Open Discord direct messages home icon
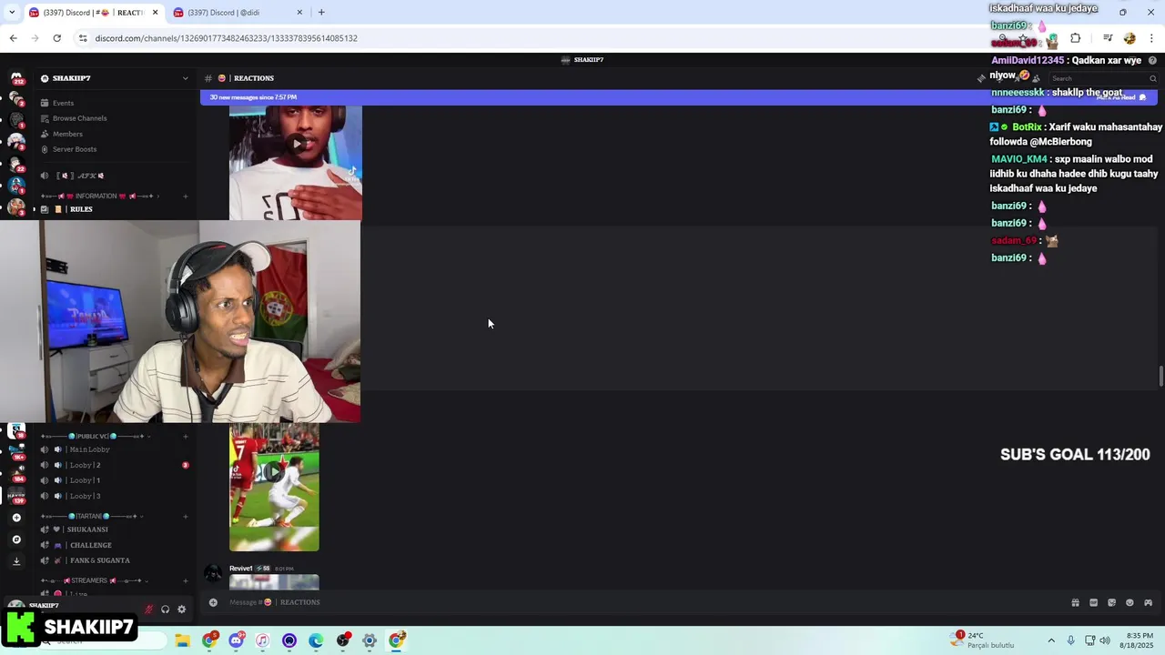Viewport: 1165px width, 655px height. point(15,79)
